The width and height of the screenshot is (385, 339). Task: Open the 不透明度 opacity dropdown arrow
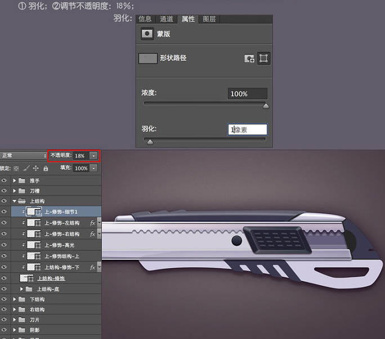click(93, 156)
